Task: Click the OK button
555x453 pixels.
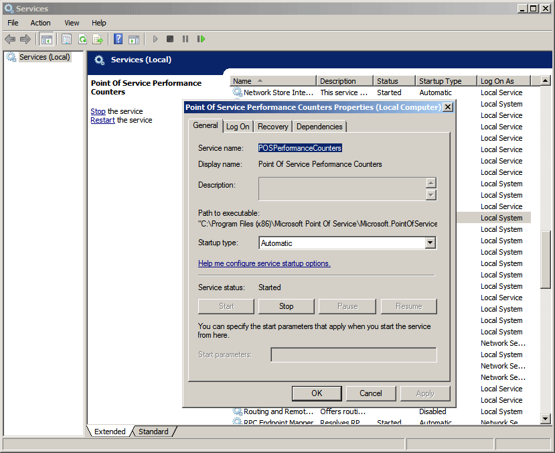Action: click(x=317, y=393)
